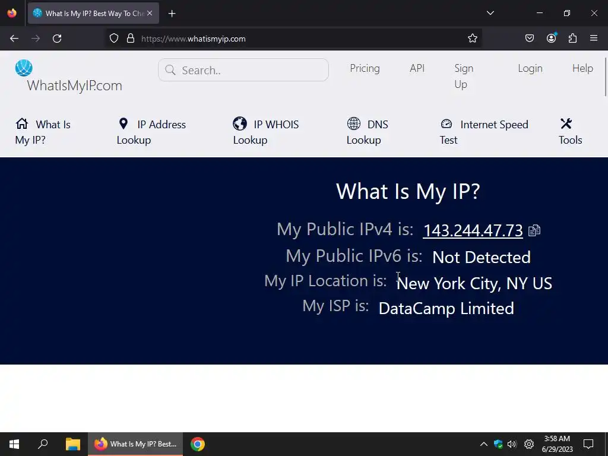The height and width of the screenshot is (456, 608).
Task: Open the IPv4 address 143.244.47.73 link
Action: [473, 230]
